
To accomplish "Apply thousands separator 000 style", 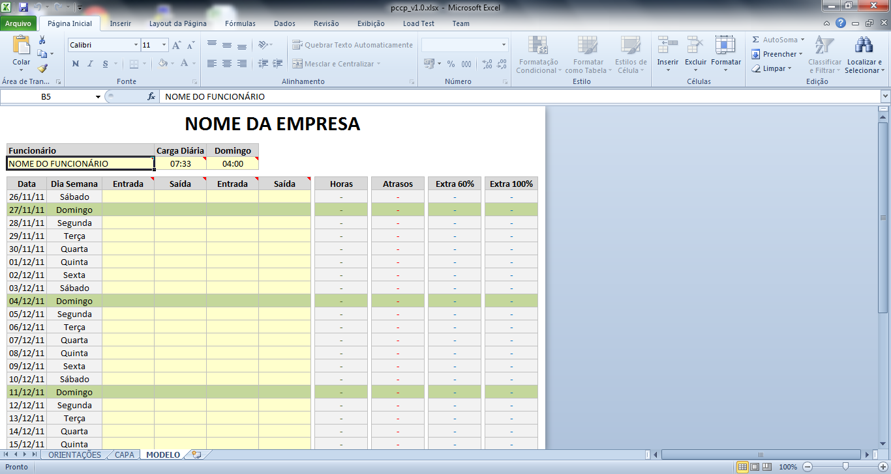I will 466,64.
